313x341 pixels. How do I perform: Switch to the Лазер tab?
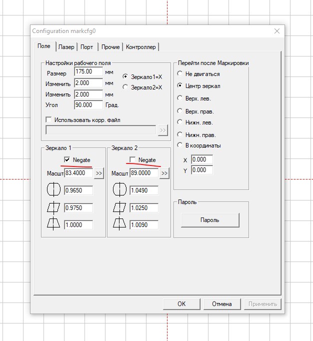pyautogui.click(x=66, y=47)
